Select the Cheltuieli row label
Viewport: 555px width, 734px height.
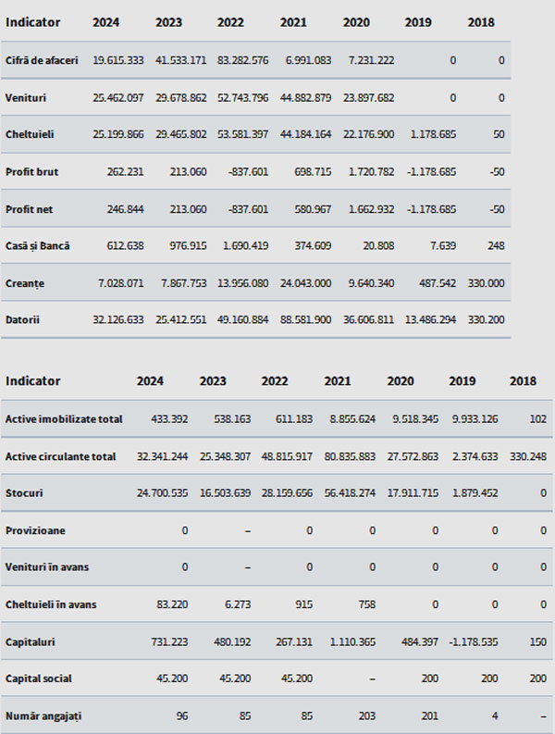(30, 134)
